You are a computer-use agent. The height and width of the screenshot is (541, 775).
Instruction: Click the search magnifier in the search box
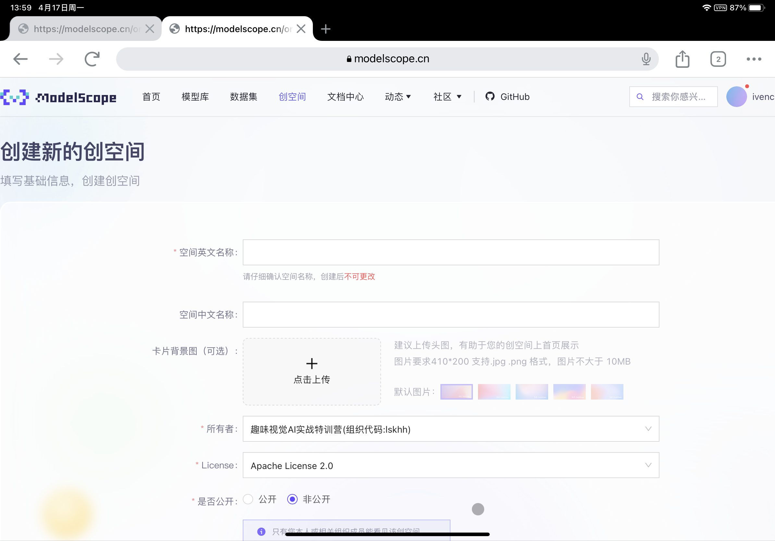coord(640,97)
